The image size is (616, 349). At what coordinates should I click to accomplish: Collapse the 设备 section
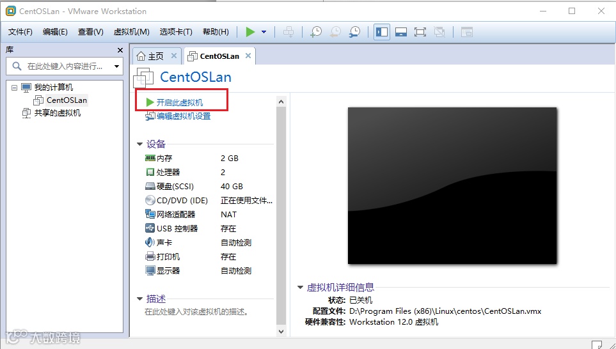(139, 144)
